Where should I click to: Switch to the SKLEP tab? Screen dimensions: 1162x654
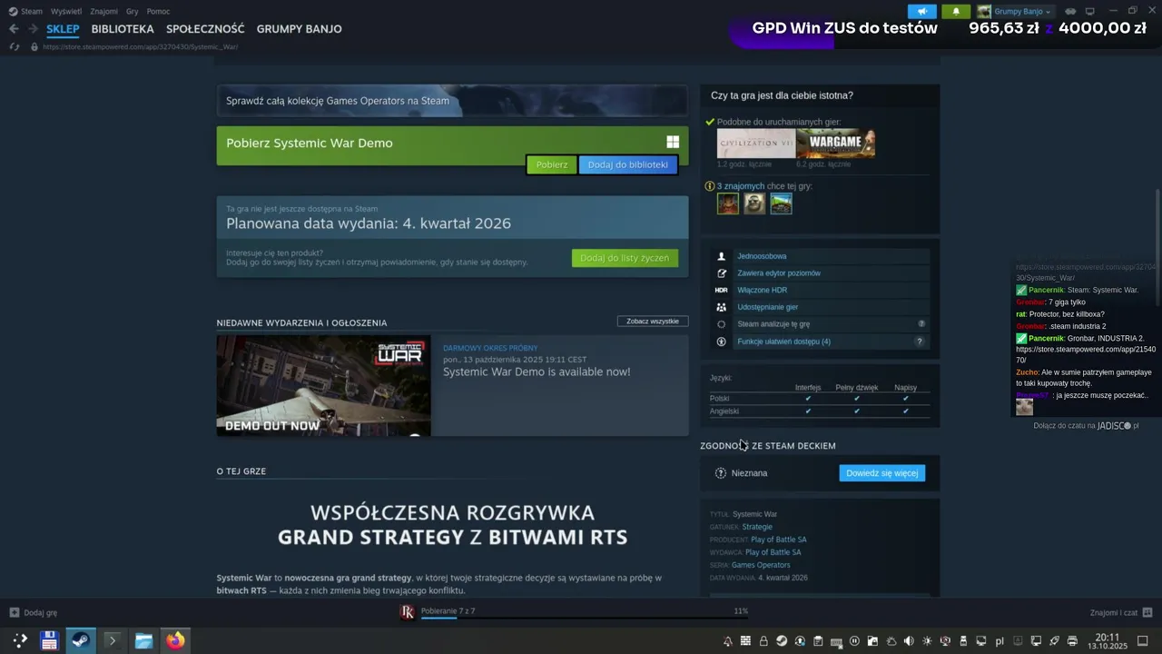pos(63,29)
